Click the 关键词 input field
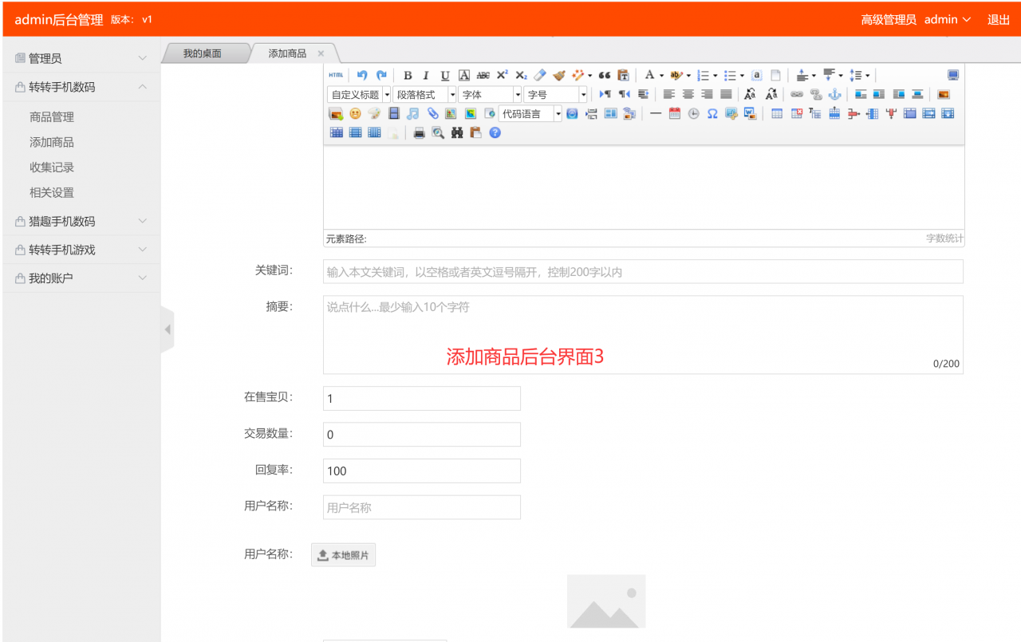This screenshot has width=1021, height=642. (642, 272)
